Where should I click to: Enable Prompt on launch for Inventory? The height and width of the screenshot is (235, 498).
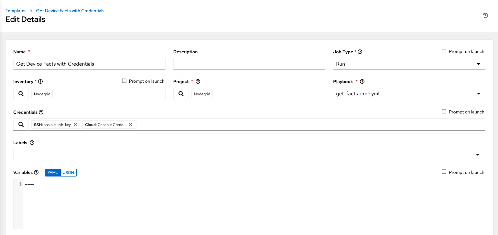tap(124, 81)
